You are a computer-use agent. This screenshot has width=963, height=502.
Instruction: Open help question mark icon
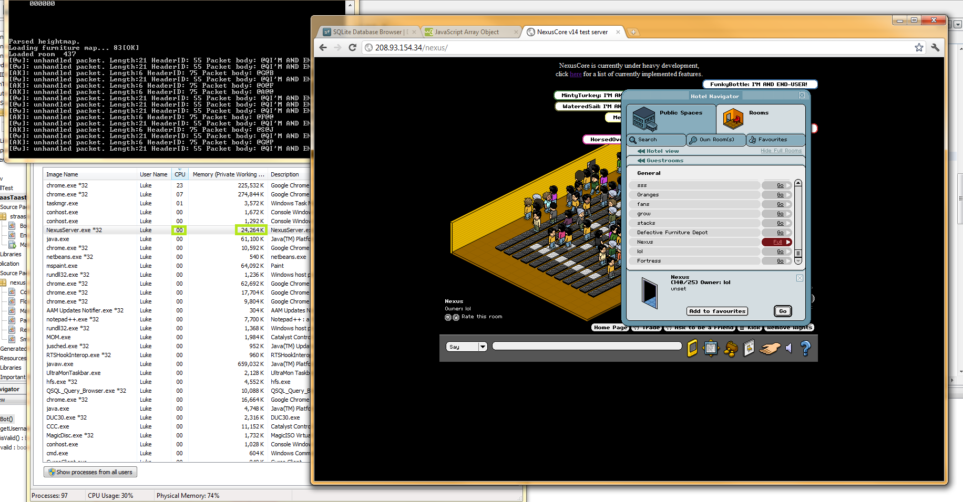click(805, 348)
